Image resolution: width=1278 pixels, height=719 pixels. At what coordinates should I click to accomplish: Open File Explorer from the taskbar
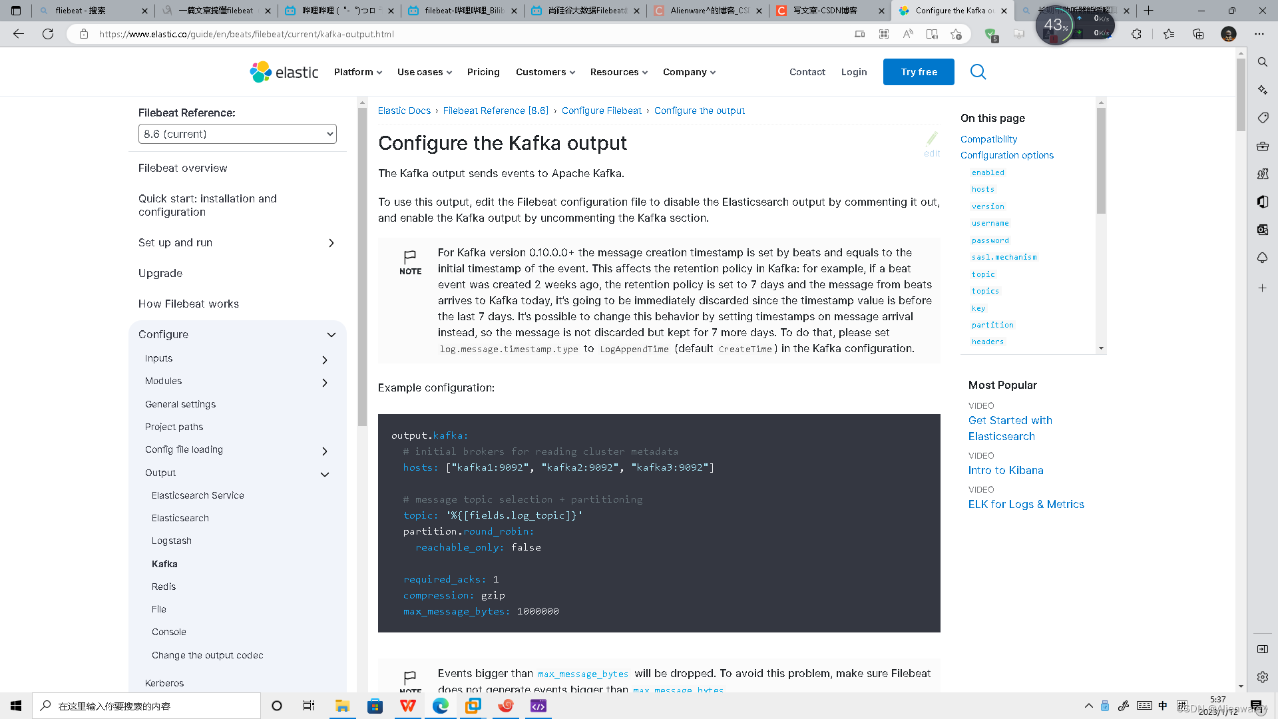tap(342, 706)
